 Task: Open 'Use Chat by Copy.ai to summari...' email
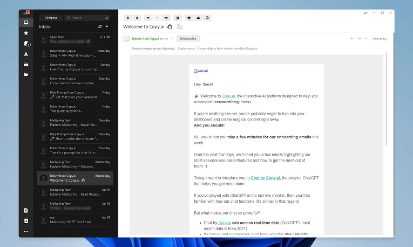pos(75,67)
